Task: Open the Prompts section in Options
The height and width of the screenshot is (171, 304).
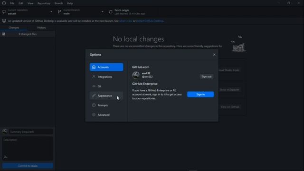Action: click(x=106, y=105)
